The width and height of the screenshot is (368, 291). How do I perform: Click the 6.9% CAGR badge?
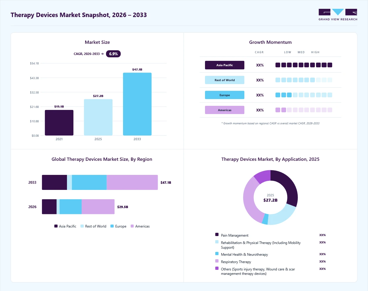click(x=113, y=54)
